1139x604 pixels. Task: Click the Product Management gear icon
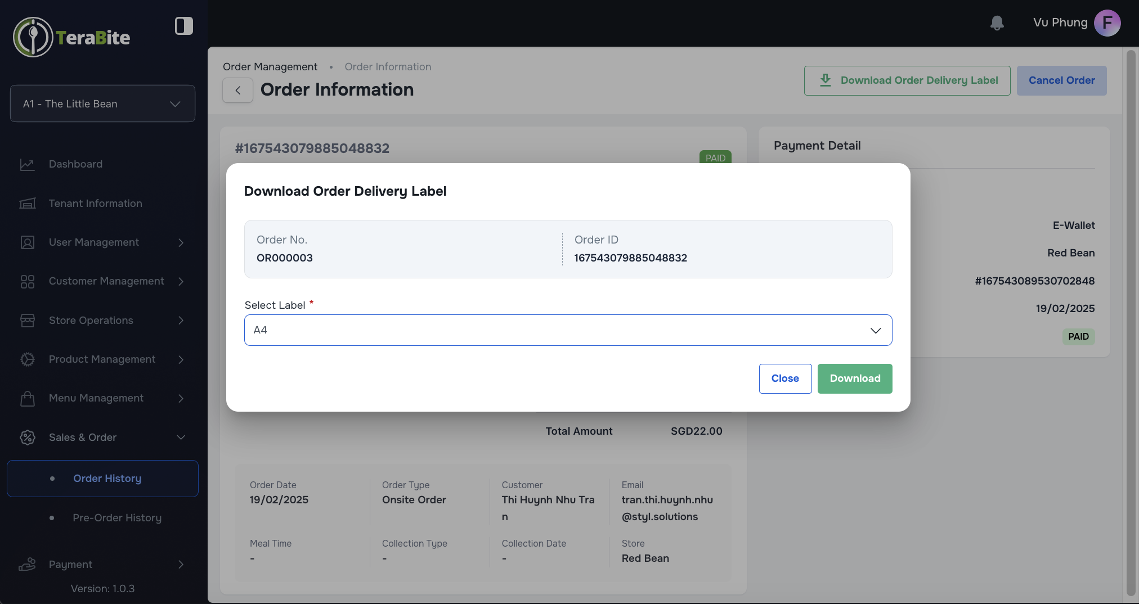(x=28, y=359)
